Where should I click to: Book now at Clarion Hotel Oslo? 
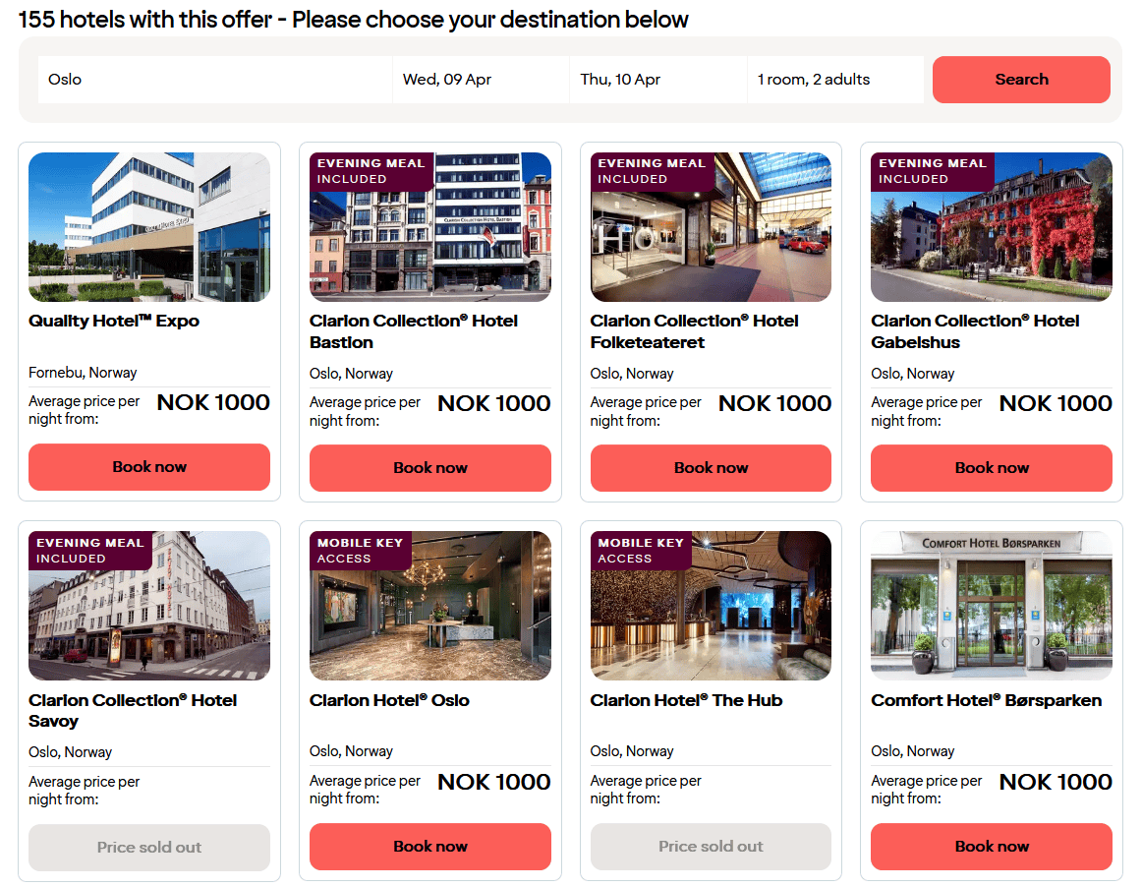tap(430, 847)
